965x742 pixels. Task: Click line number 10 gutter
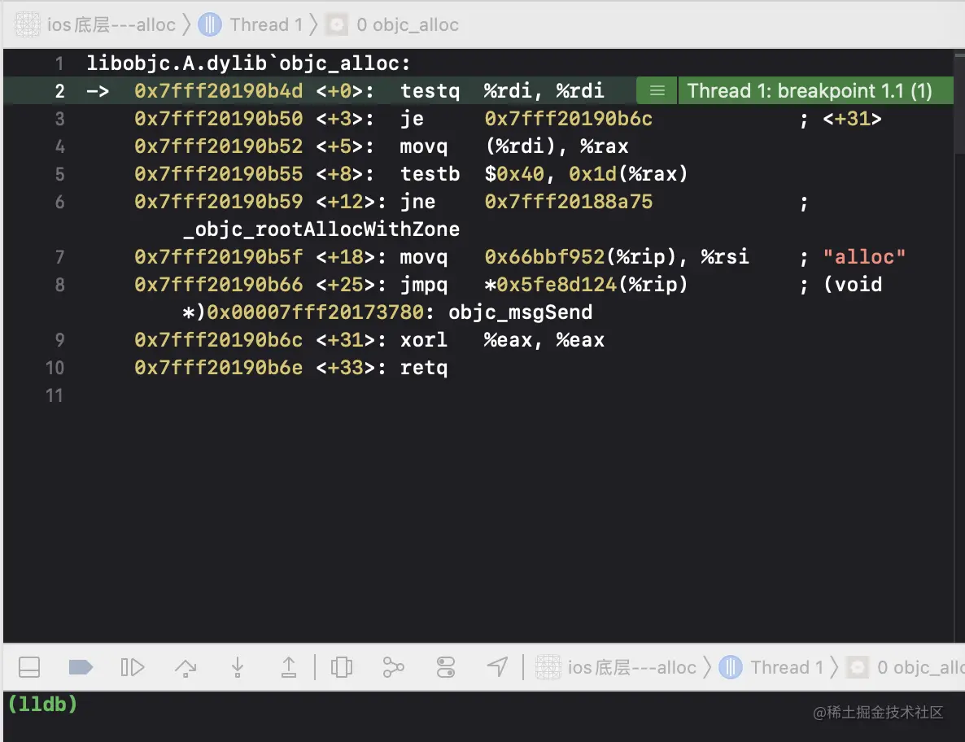[x=55, y=368]
